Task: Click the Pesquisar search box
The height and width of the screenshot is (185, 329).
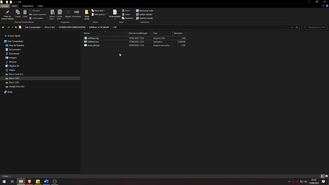Action: coord(314,27)
